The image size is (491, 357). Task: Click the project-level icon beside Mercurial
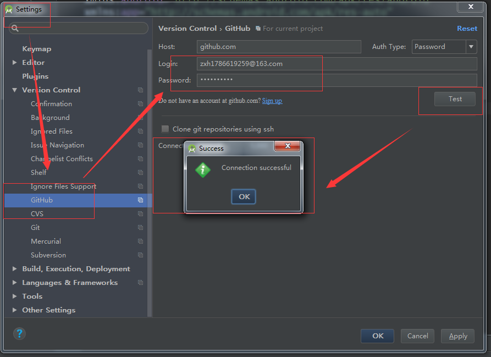(140, 241)
